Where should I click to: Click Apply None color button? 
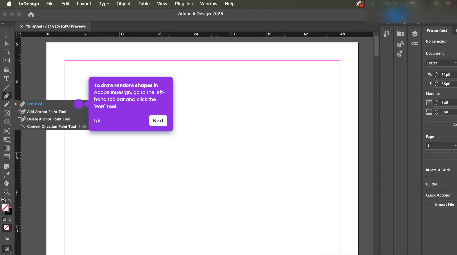(x=6, y=228)
